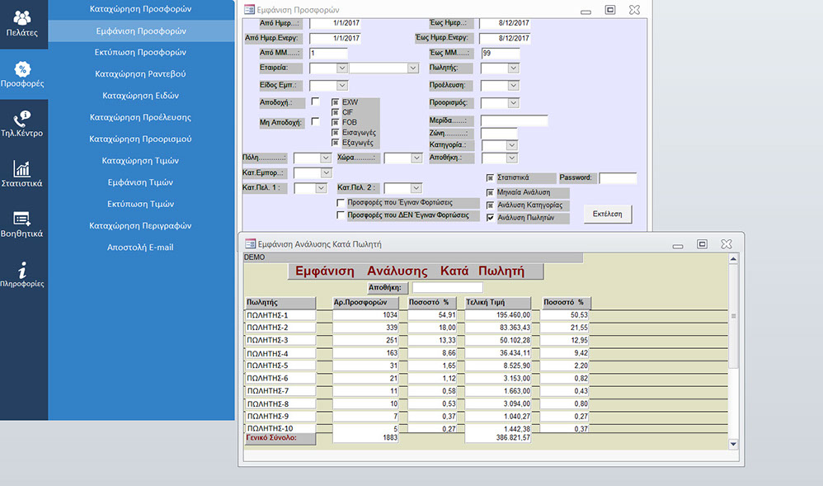The height and width of the screenshot is (486, 823).
Task: Select Καταχώρηση Προσφορών menu item
Action: (140, 9)
